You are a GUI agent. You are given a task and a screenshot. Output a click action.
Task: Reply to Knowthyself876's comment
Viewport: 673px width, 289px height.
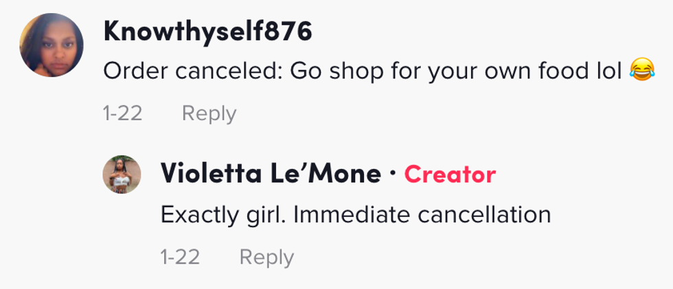(x=209, y=113)
